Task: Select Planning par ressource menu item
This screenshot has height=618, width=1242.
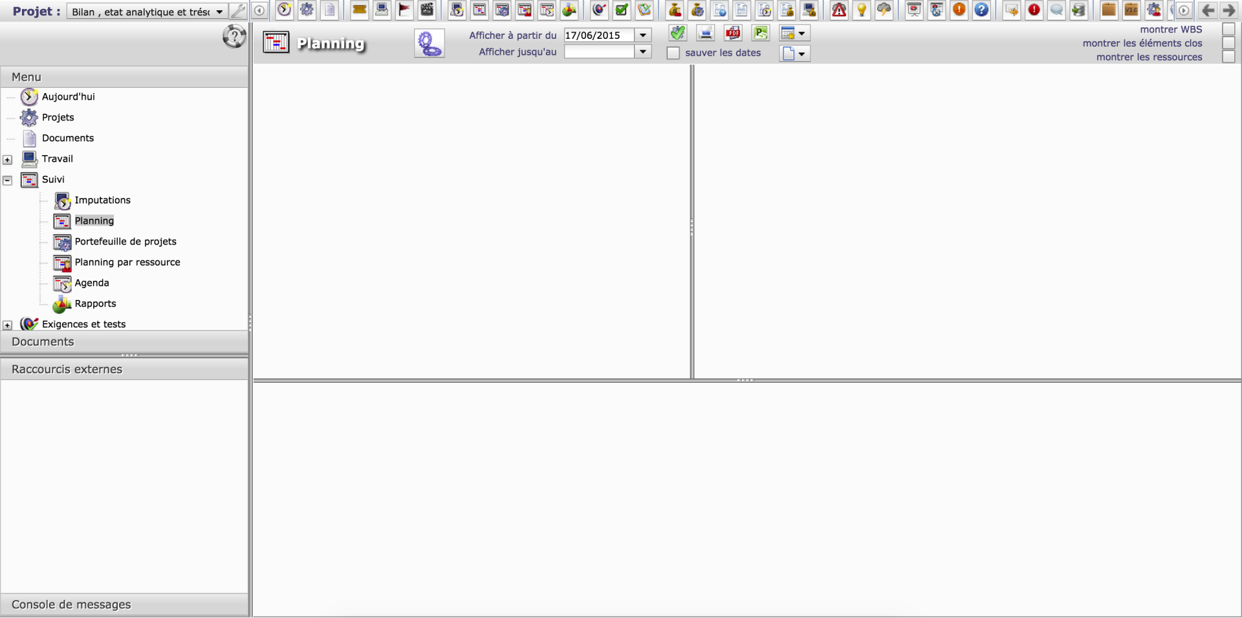Action: (x=127, y=262)
